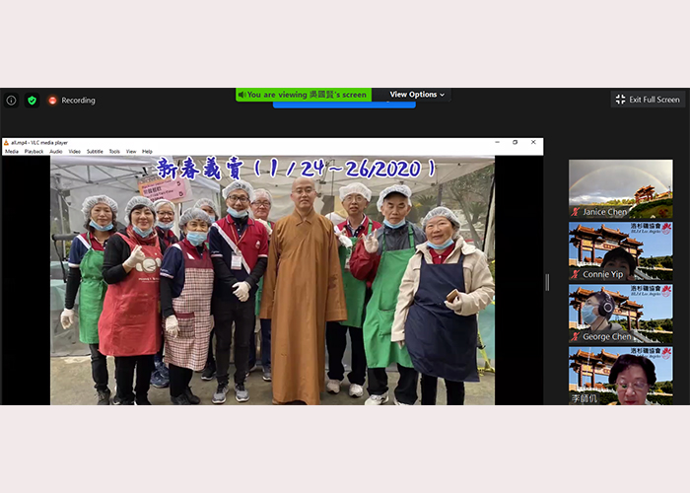Click the Janice Chen name label
690x493 pixels.
click(x=604, y=212)
